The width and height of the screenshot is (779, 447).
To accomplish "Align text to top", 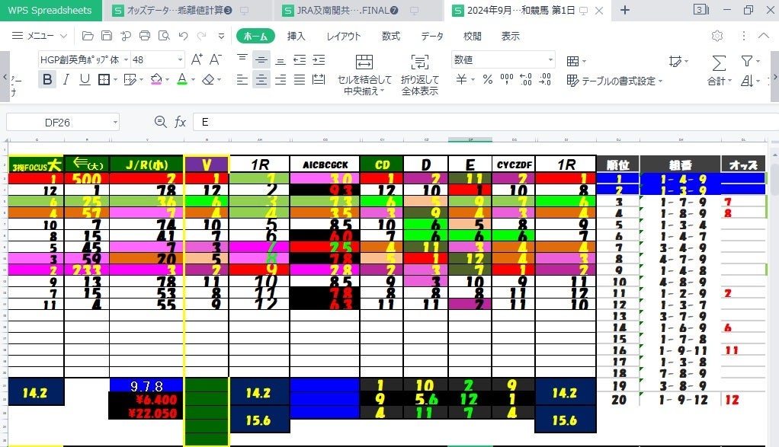I will click(x=242, y=59).
